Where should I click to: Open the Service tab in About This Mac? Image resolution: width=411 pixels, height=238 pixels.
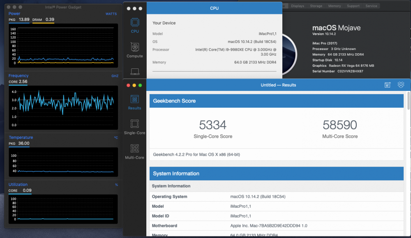point(371,6)
